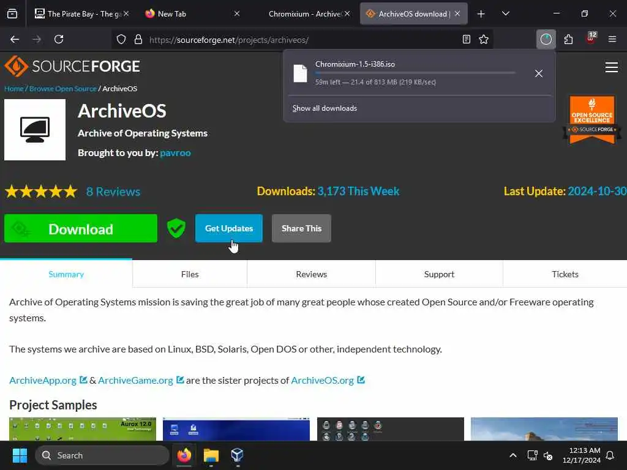Open the blue desktop sample screenshot
Viewport: 627px width, 470px height.
(236, 429)
